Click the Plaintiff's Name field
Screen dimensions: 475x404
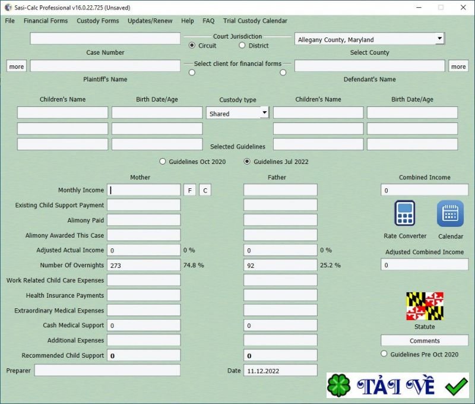tap(105, 66)
